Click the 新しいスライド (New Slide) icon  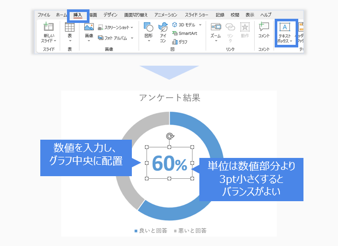click(x=49, y=28)
